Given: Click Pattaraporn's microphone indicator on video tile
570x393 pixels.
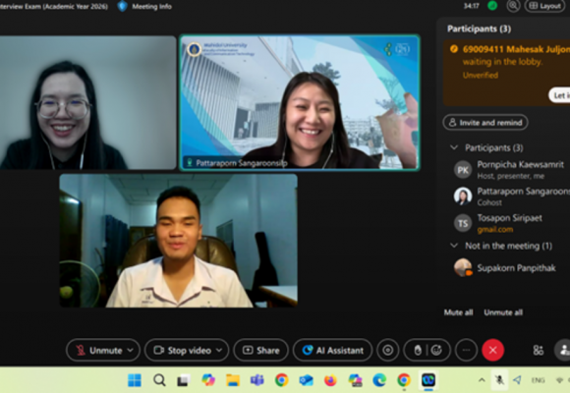Looking at the screenshot, I should [x=189, y=162].
